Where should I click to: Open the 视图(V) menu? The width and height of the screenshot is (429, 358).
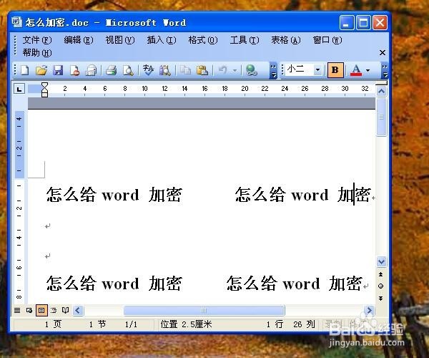[x=120, y=40]
